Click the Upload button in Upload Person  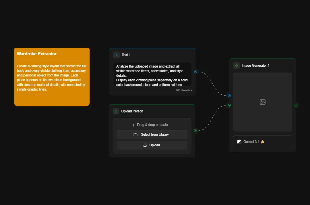tap(152, 145)
